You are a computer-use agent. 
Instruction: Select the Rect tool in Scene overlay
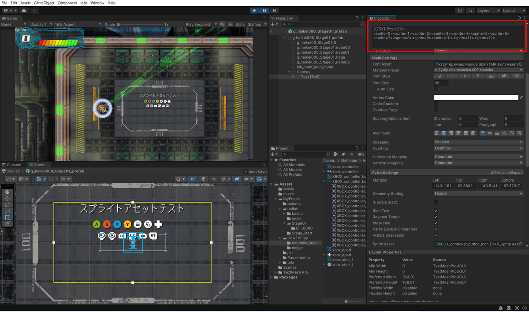(x=7, y=217)
